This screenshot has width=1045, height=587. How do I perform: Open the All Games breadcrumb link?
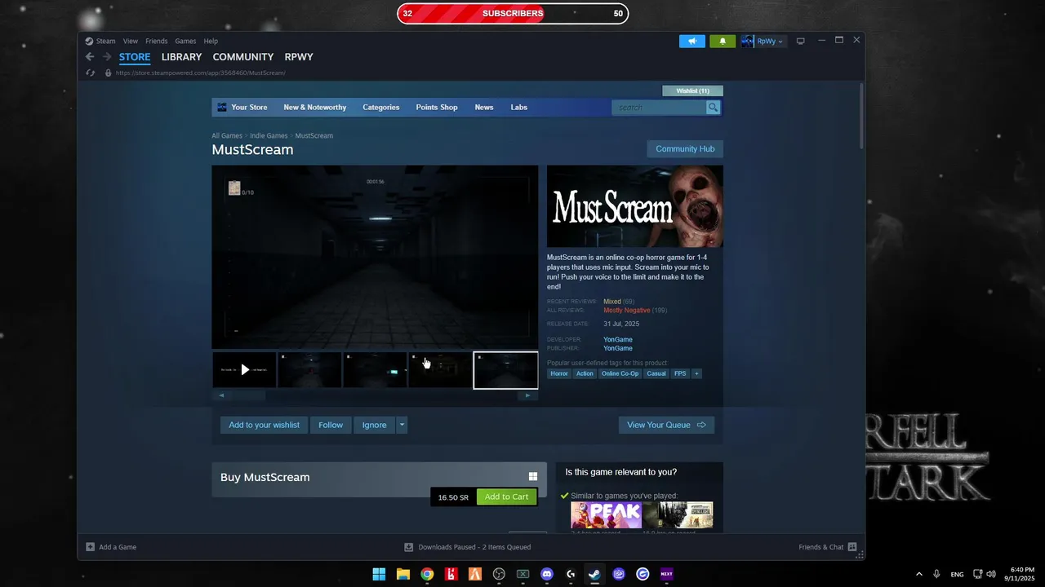(227, 135)
